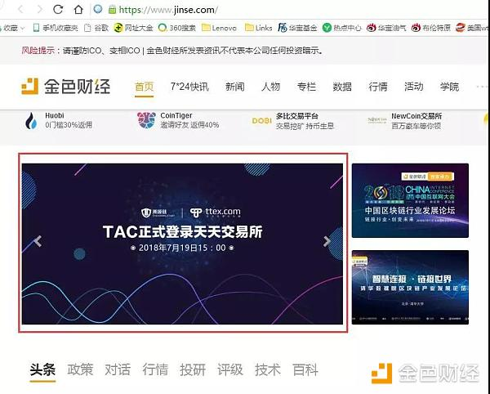The height and width of the screenshot is (394, 490).
Task: Select the 头条 category tab
Action: (42, 370)
